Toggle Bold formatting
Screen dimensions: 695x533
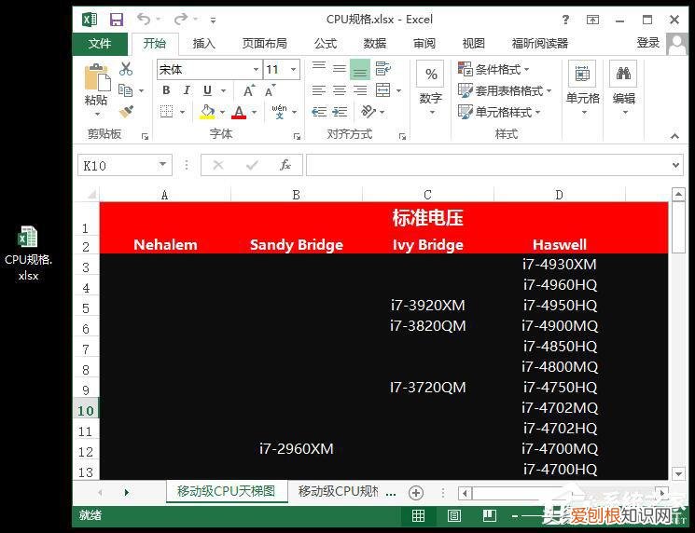tap(166, 90)
